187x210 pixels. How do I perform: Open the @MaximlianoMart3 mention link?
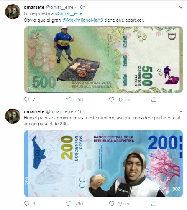coord(83,20)
